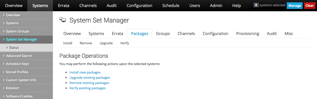Open Kickstart in the sidebar
Viewport: 317px width, 99px height.
pyautogui.click(x=26, y=88)
